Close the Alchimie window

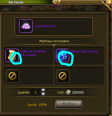click(109, 2)
